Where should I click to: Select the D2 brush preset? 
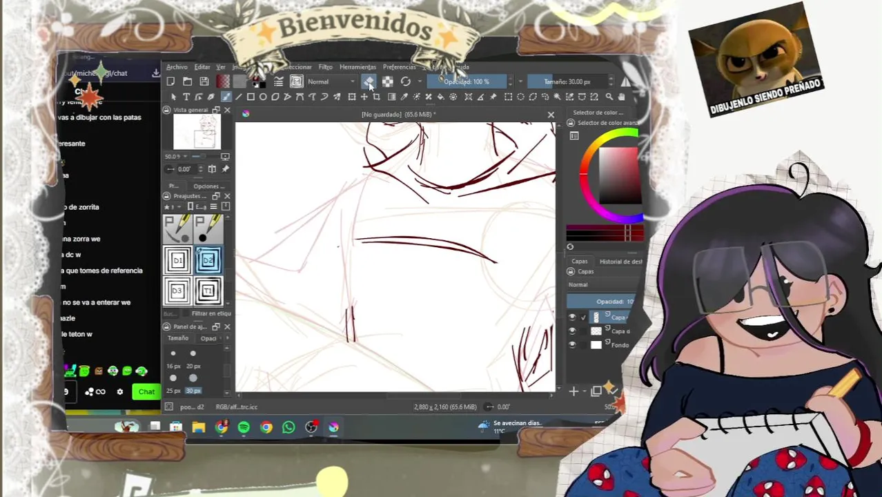208,260
